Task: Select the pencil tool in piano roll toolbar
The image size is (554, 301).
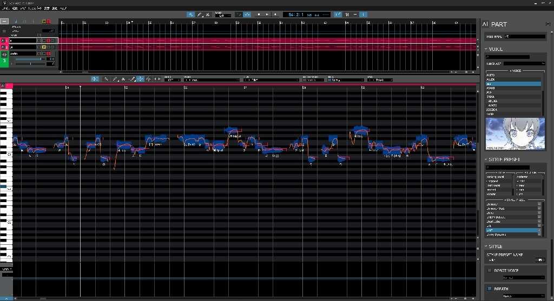Action: tap(115, 79)
